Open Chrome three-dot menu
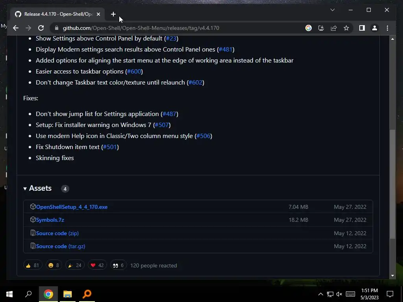Screen dimensions: 403x302 tap(387, 28)
